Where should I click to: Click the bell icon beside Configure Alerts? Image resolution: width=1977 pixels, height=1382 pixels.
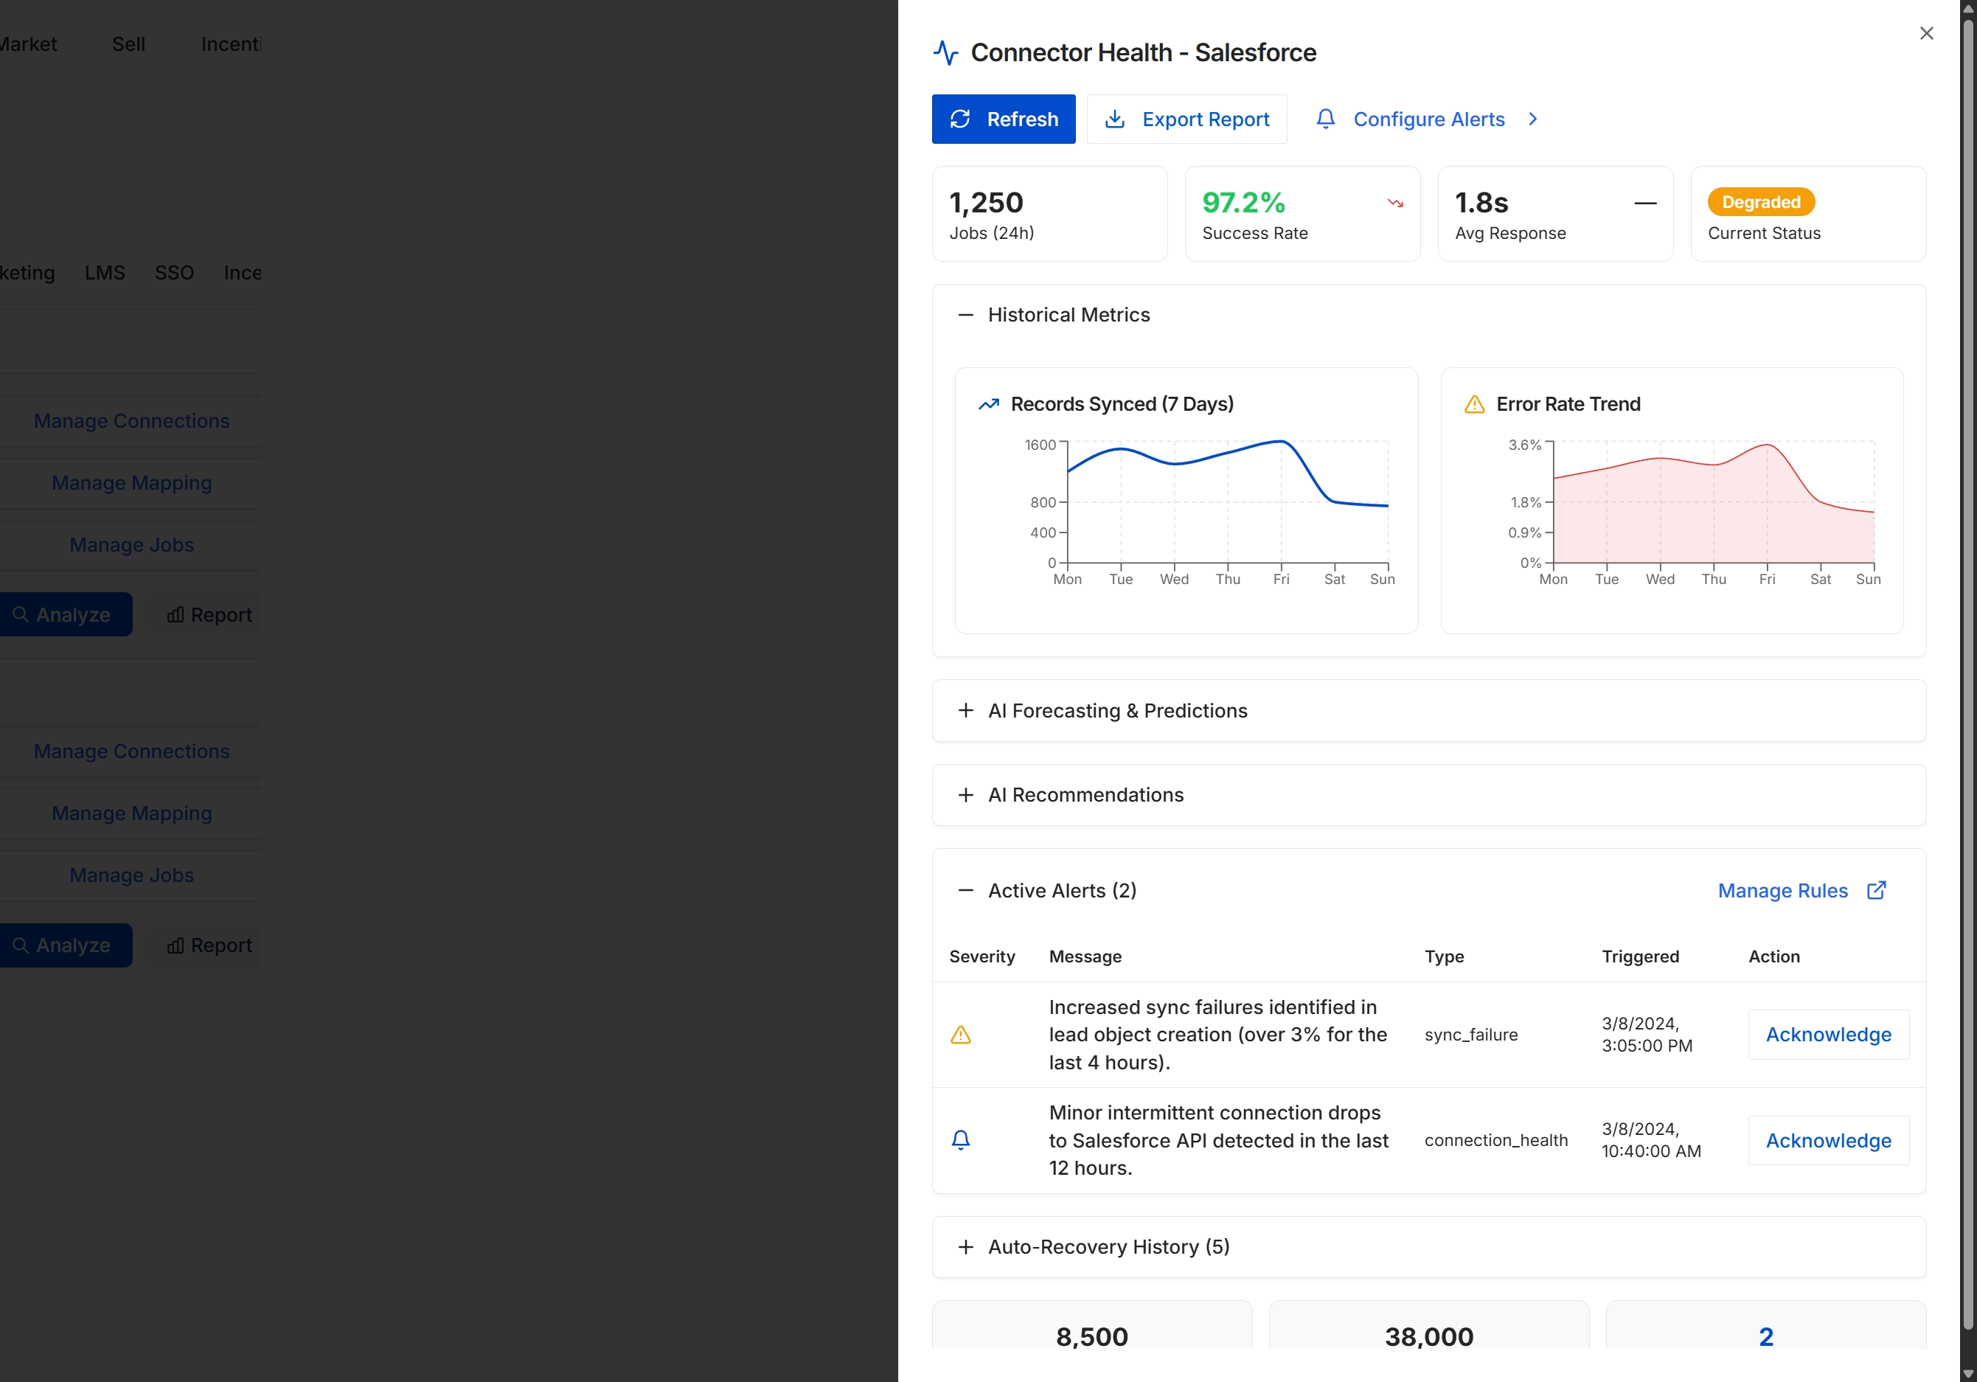(x=1326, y=119)
